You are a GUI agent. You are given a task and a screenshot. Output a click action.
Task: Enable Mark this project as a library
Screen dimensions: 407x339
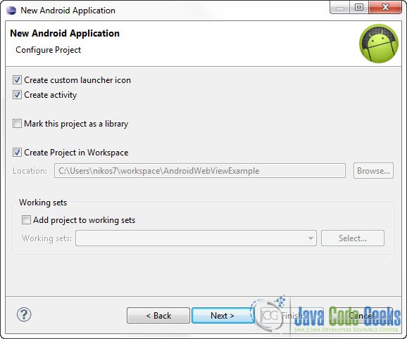tap(17, 124)
